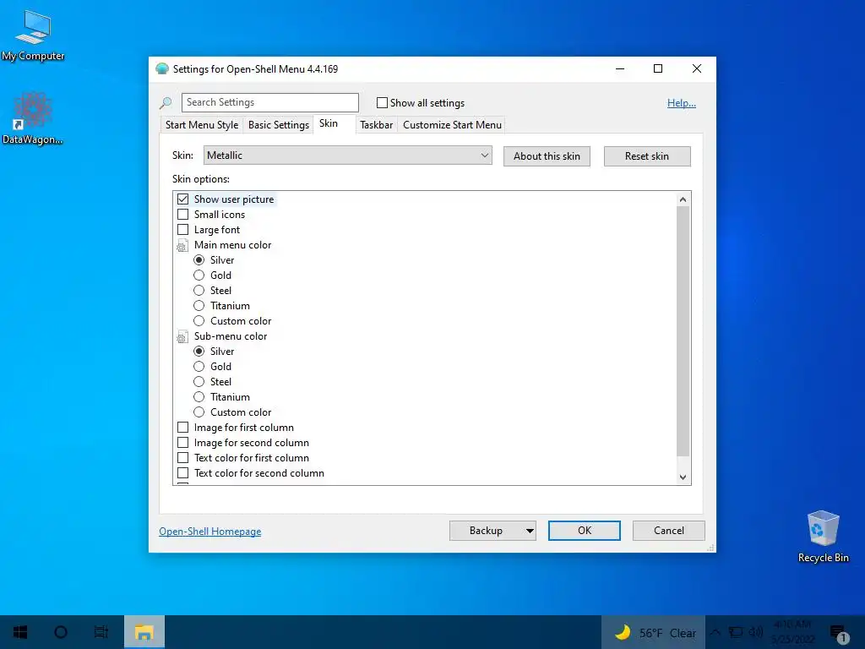Open File Explorer from the taskbar
The width and height of the screenshot is (865, 649).
pyautogui.click(x=144, y=632)
